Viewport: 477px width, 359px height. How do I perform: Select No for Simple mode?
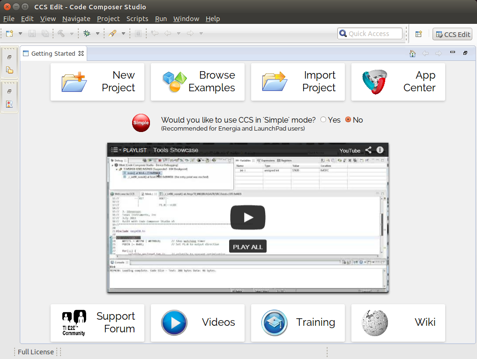[x=348, y=120]
